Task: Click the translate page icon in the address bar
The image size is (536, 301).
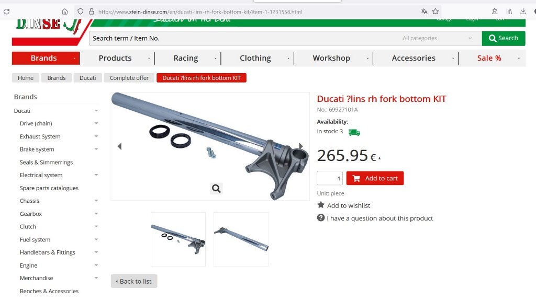Action: click(x=424, y=11)
